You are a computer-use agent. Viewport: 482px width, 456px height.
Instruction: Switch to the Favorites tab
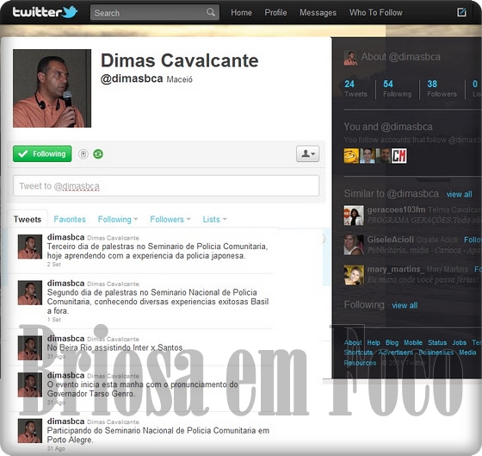point(70,219)
